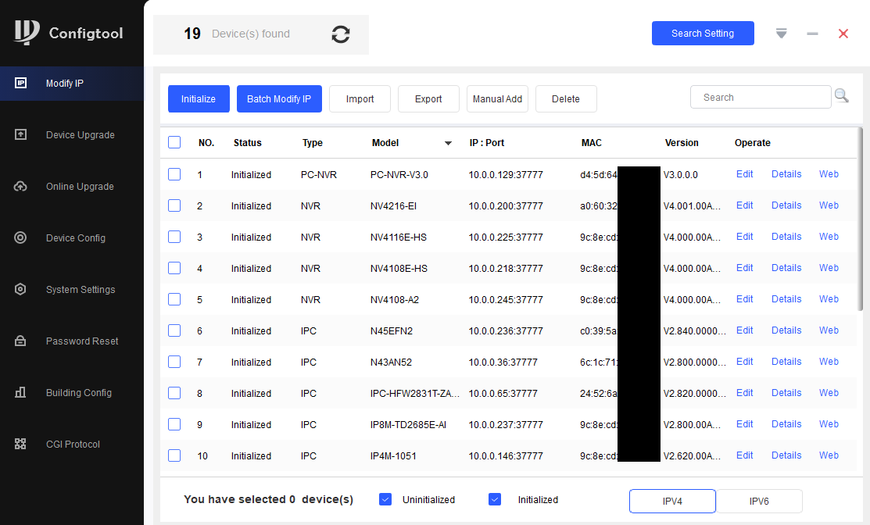Click the Export button
870x525 pixels.
pos(428,98)
